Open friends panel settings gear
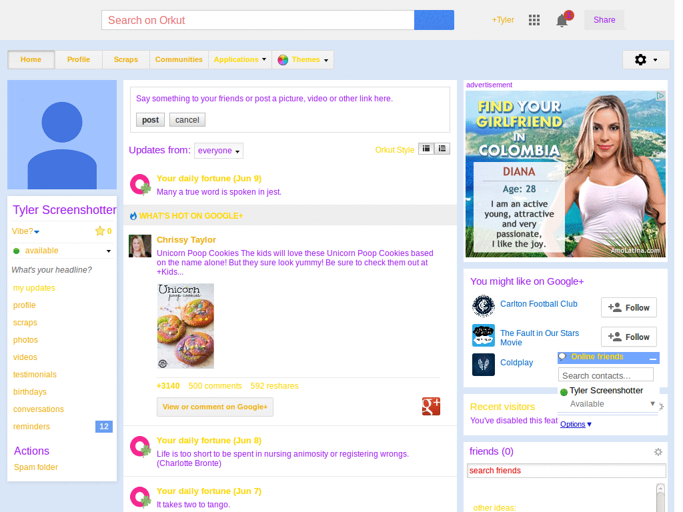Image resolution: width=683 pixels, height=512 pixels. pyautogui.click(x=658, y=452)
